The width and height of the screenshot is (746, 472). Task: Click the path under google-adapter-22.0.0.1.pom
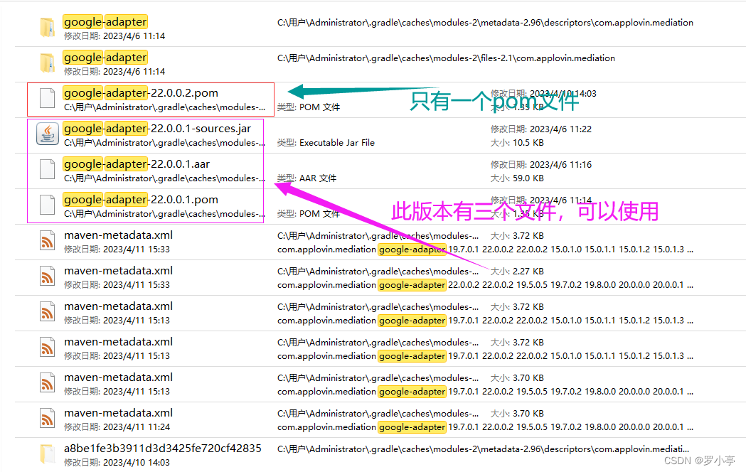click(x=164, y=214)
